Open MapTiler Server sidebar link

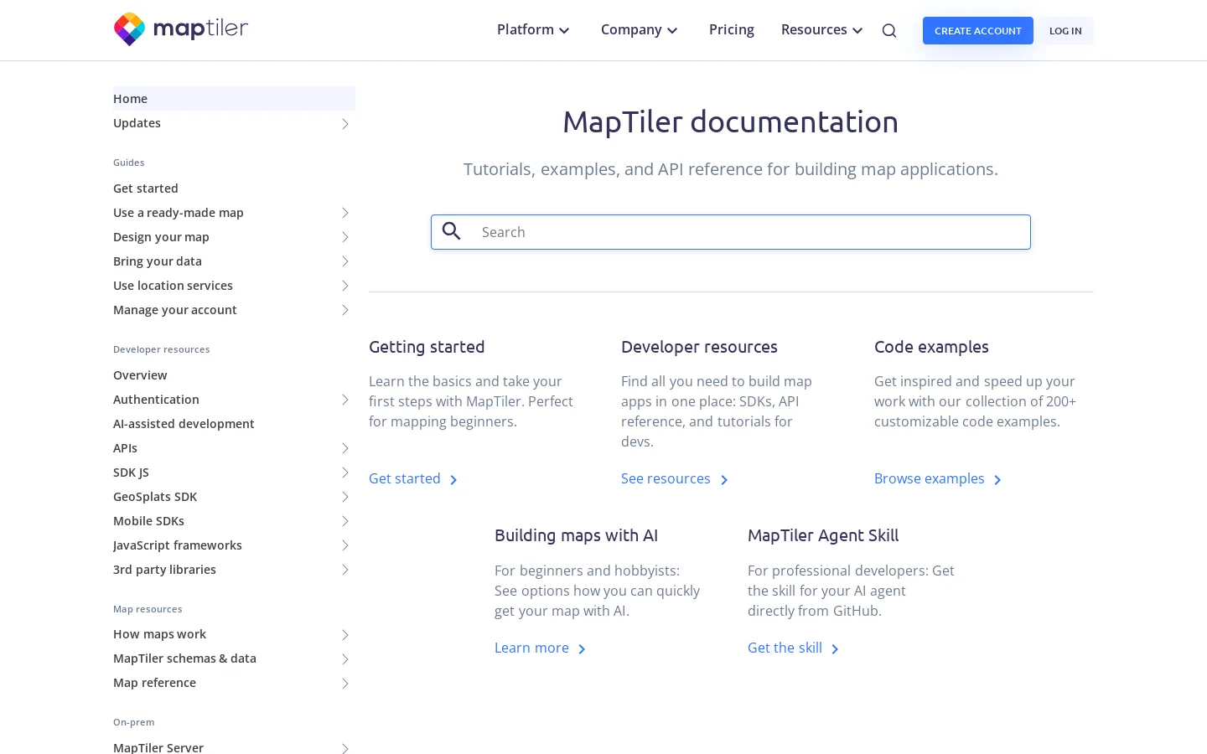point(158,748)
